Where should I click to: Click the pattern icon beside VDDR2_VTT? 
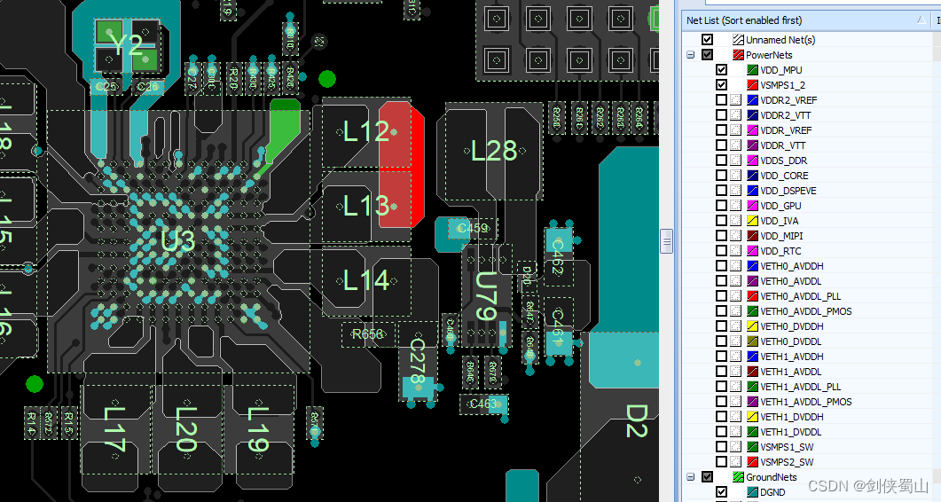click(x=736, y=114)
